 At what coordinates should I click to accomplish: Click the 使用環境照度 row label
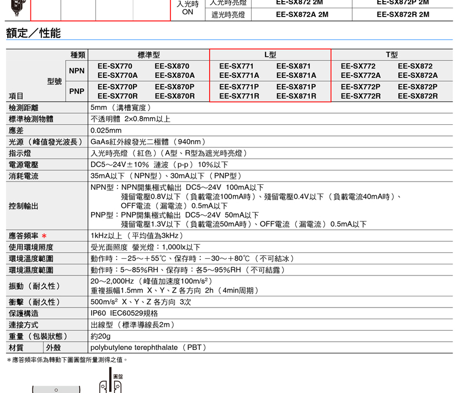(x=31, y=247)
